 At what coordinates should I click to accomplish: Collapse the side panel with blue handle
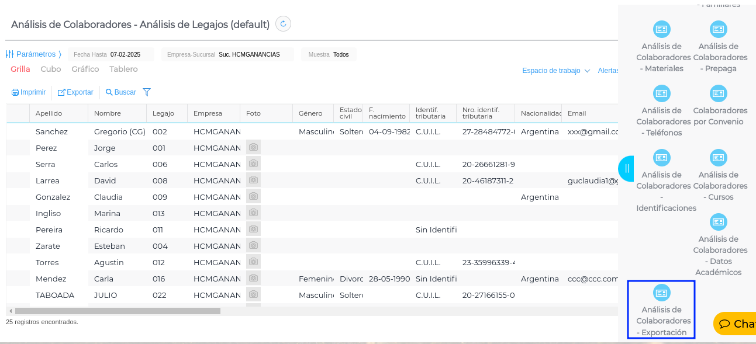pyautogui.click(x=626, y=169)
